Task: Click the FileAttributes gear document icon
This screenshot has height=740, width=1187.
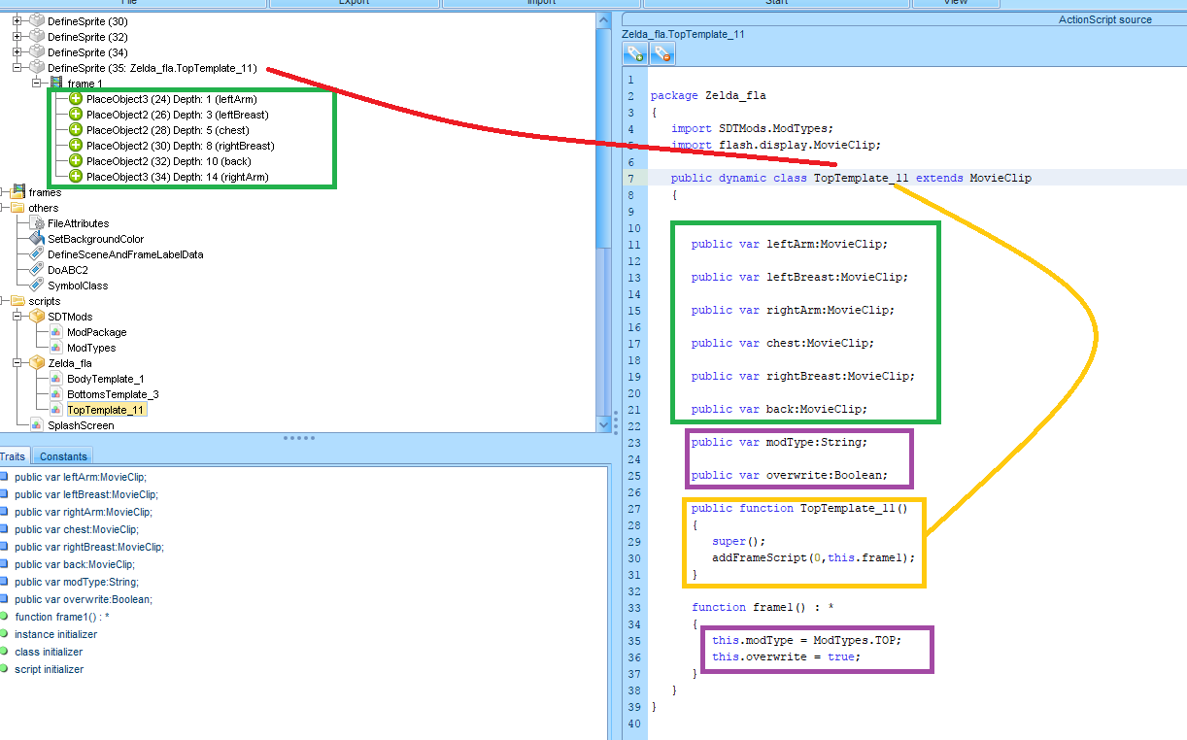Action: pyautogui.click(x=37, y=223)
